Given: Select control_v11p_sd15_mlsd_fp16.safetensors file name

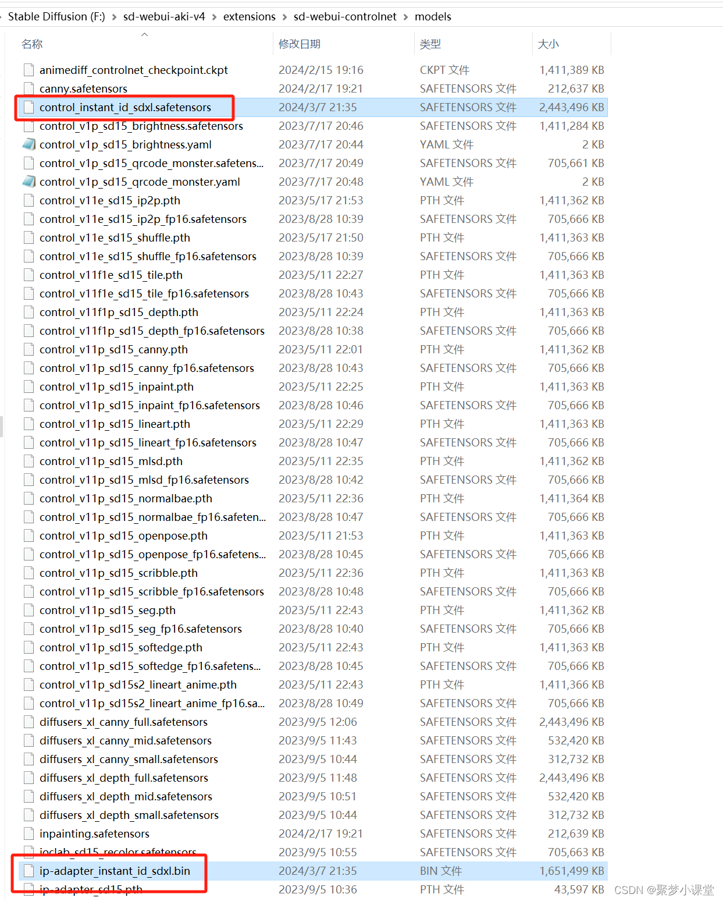Looking at the screenshot, I should [144, 480].
